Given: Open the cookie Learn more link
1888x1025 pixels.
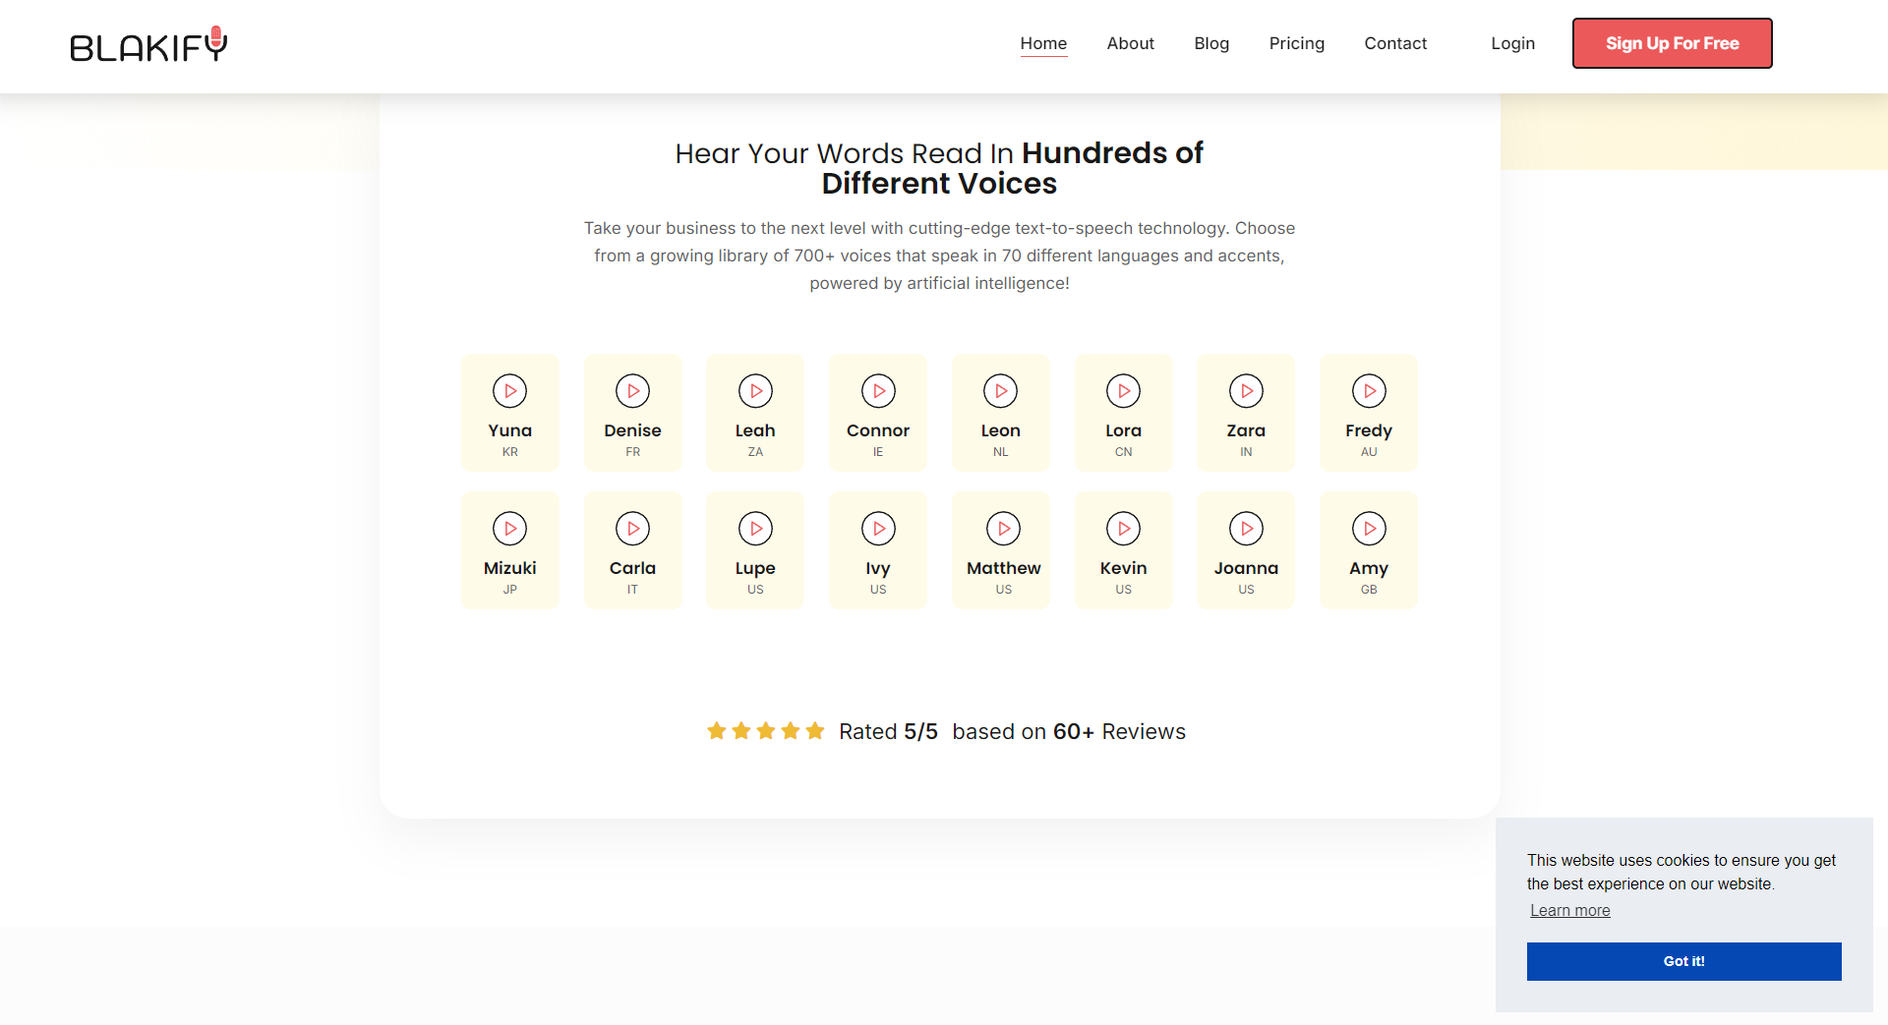Looking at the screenshot, I should [1569, 910].
